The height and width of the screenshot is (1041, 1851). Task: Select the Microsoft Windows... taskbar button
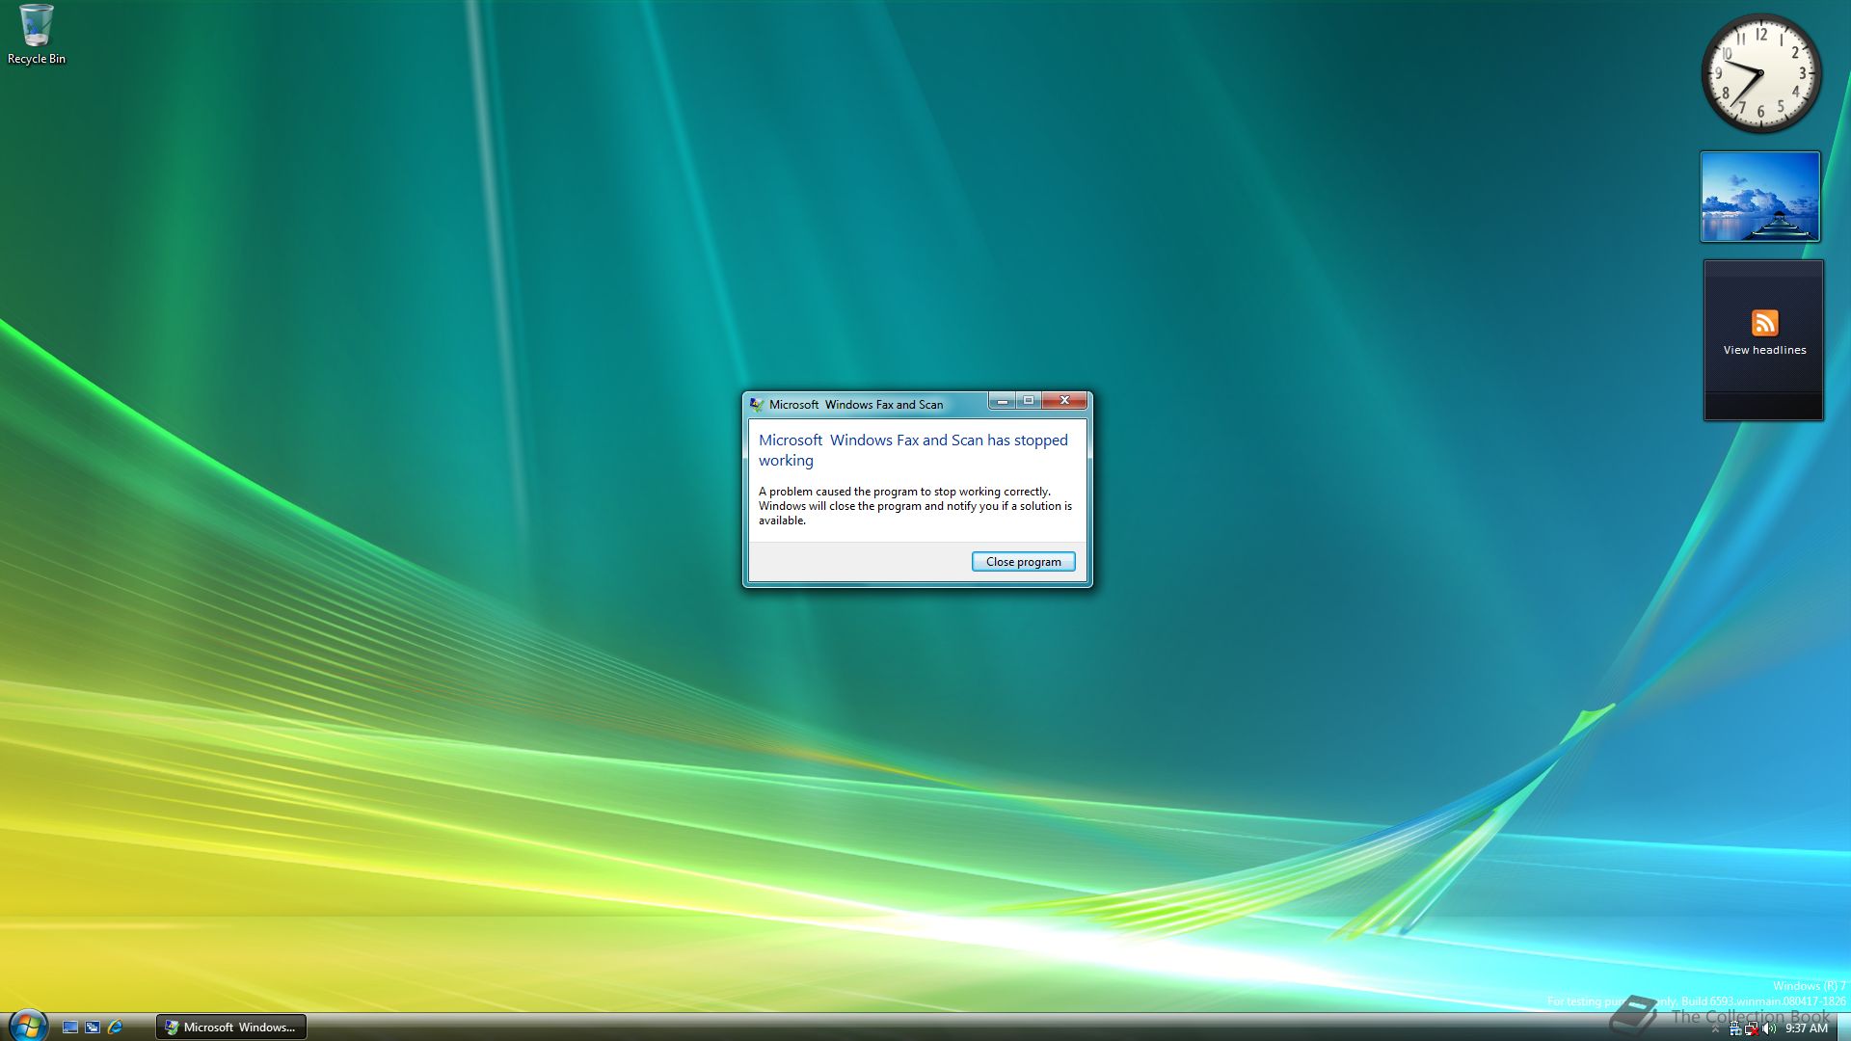[231, 1028]
